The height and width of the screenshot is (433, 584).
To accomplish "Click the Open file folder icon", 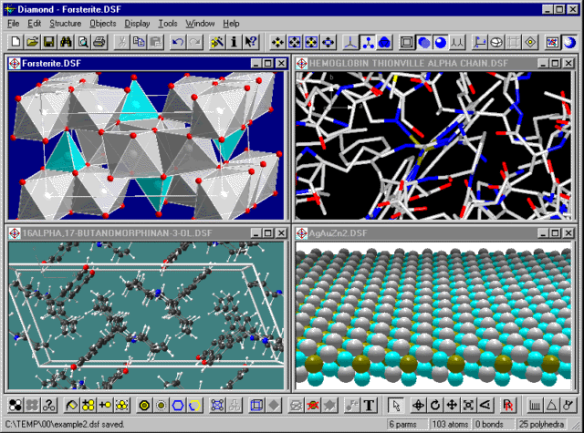I will 32,42.
